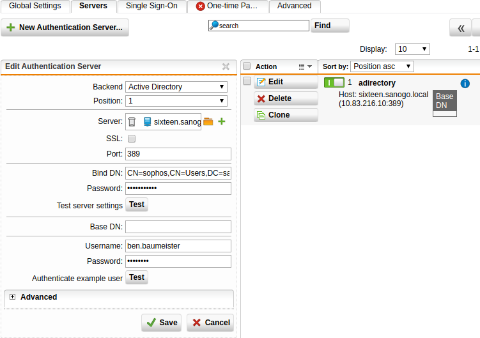The image size is (480, 338).
Task: Switch to Global Settings tab
Action: coord(35,6)
